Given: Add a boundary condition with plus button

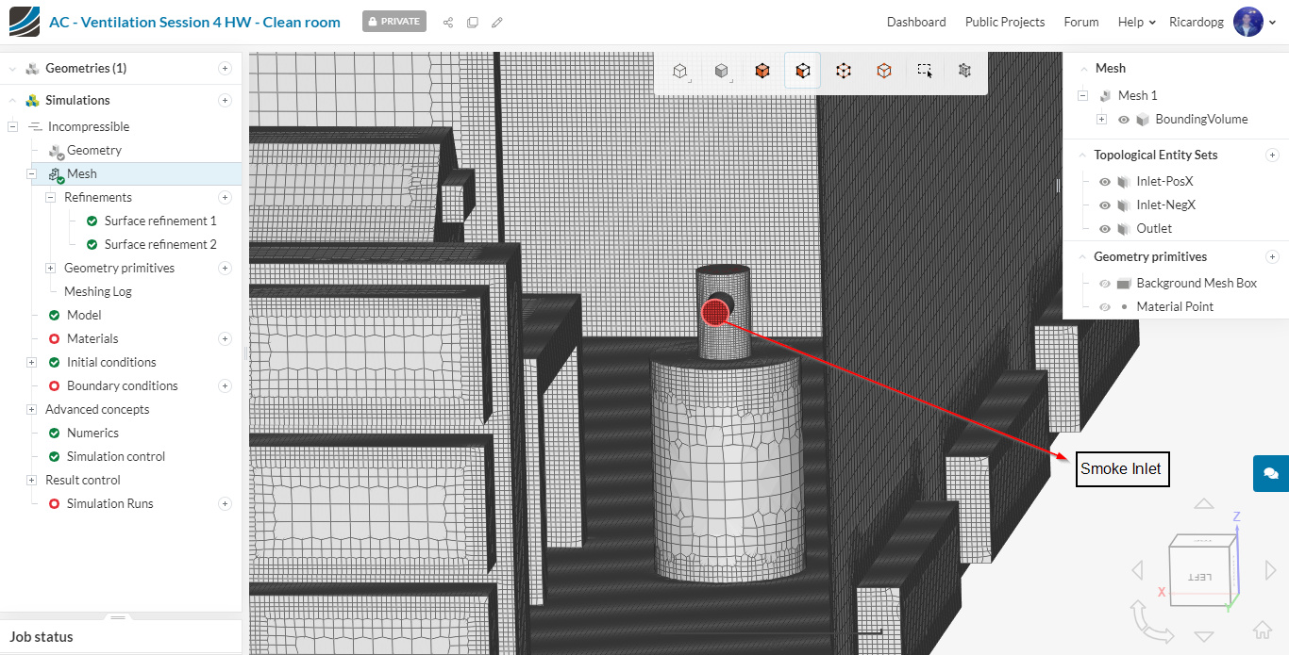Looking at the screenshot, I should [225, 385].
